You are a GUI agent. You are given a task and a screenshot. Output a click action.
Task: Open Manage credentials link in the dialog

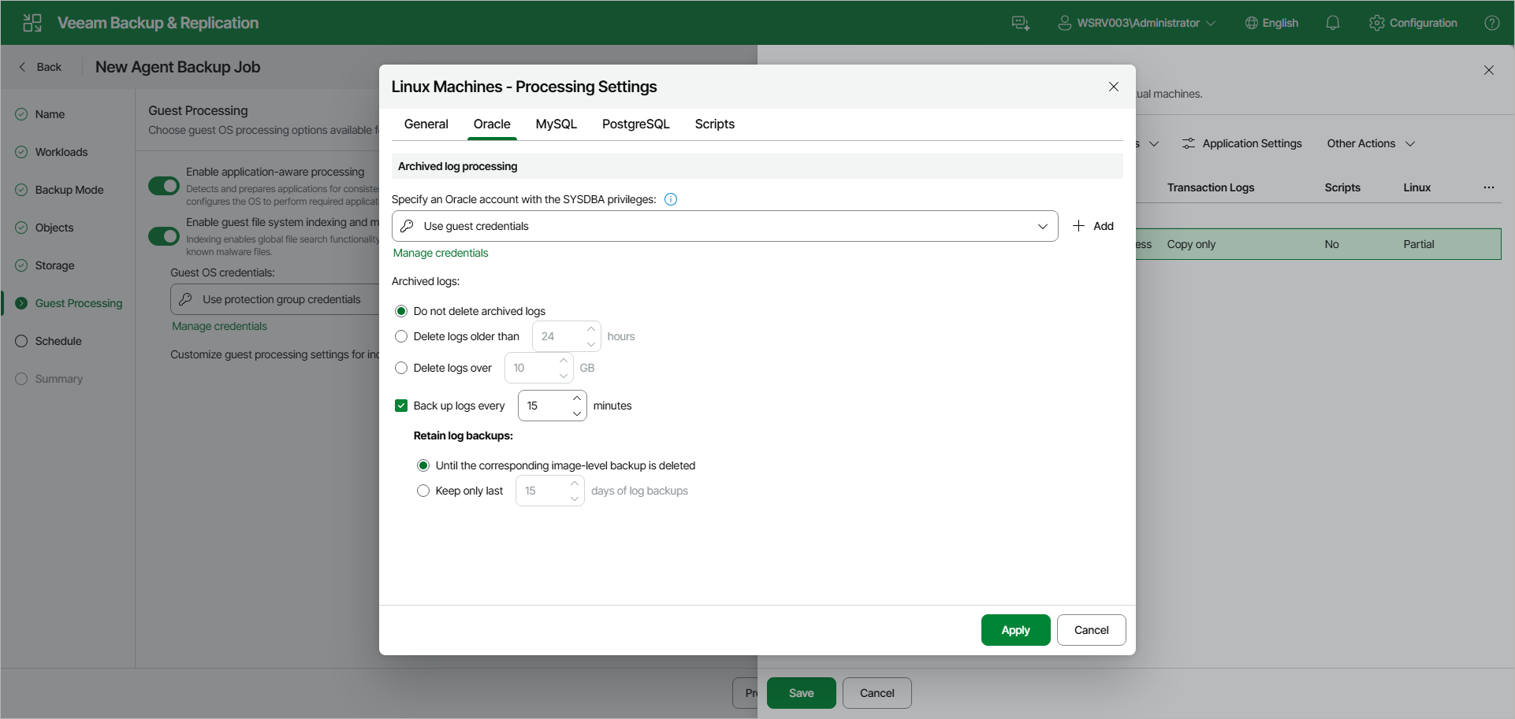pyautogui.click(x=441, y=253)
